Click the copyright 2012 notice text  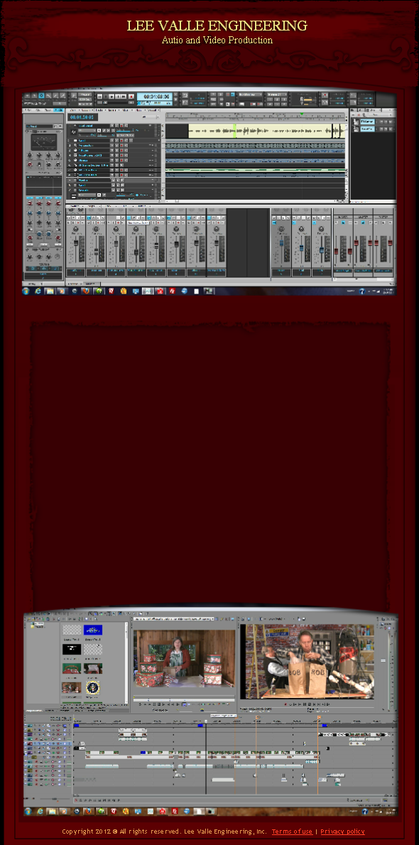pos(165,831)
